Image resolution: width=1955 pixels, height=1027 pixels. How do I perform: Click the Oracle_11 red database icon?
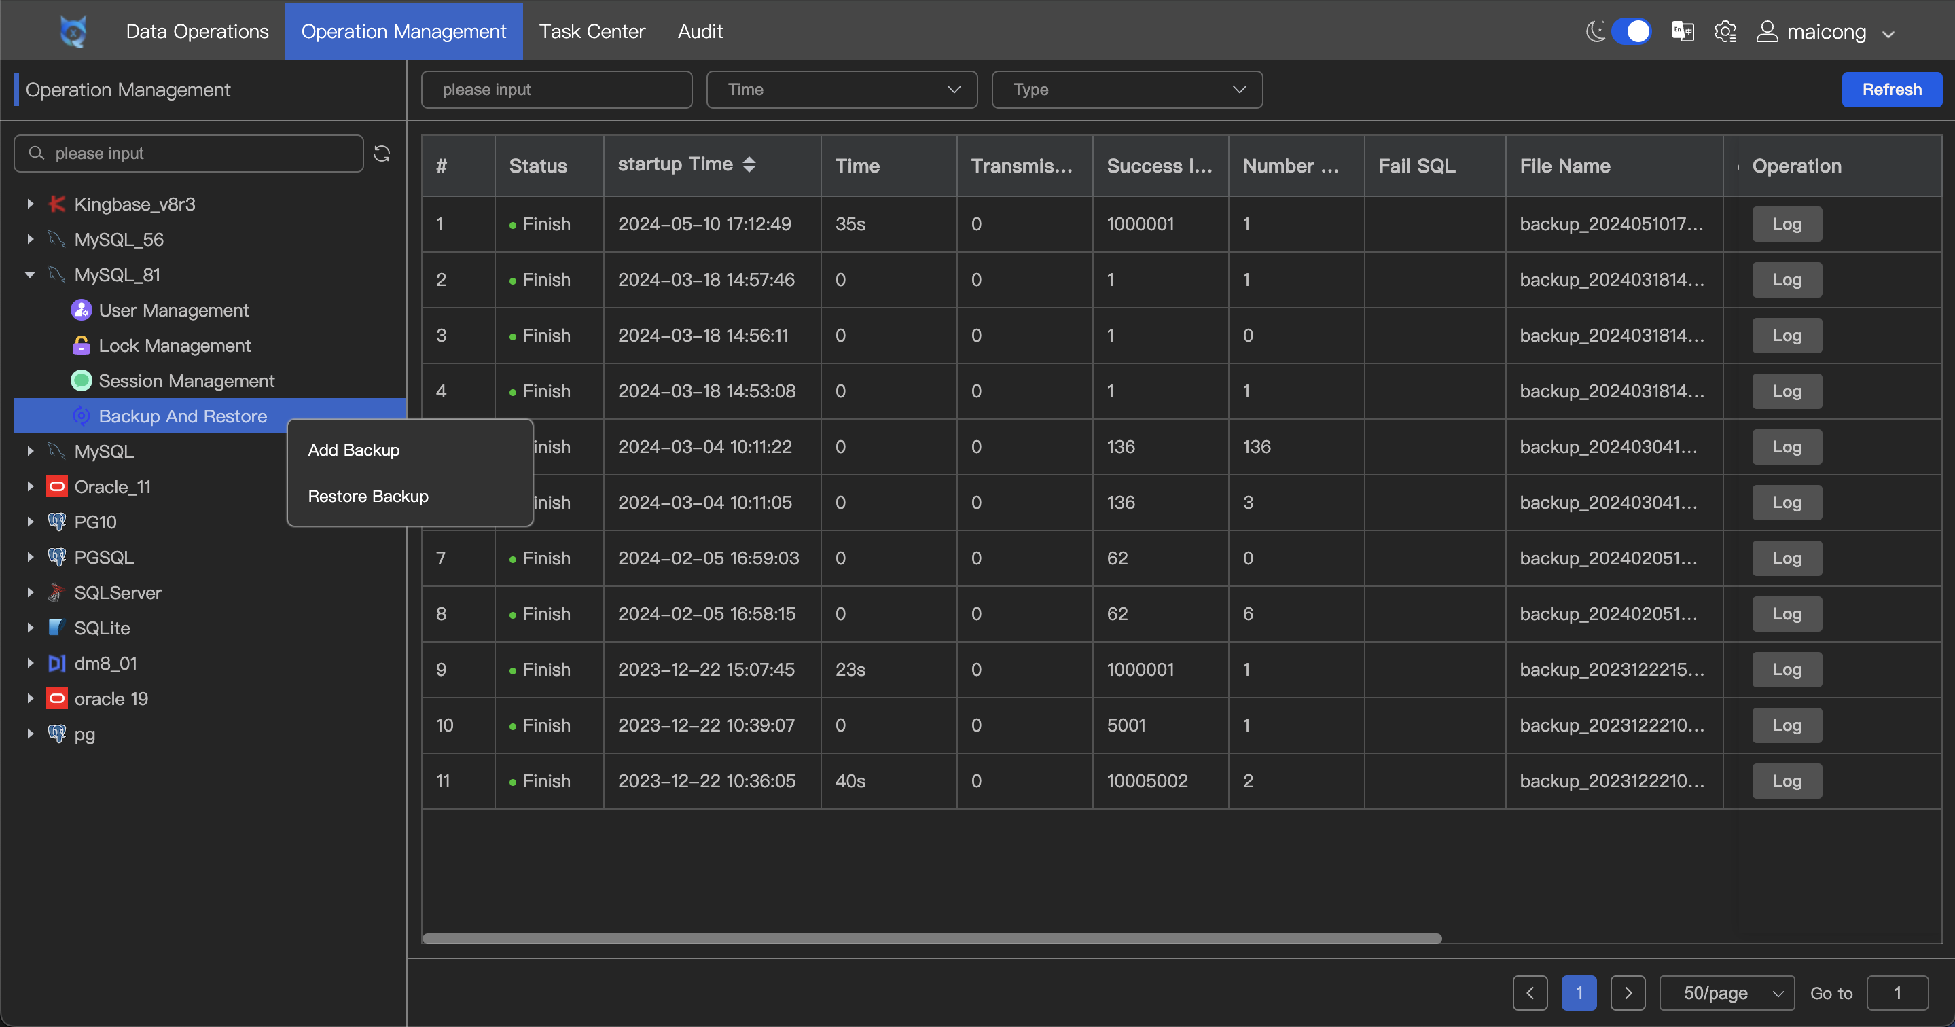(57, 486)
